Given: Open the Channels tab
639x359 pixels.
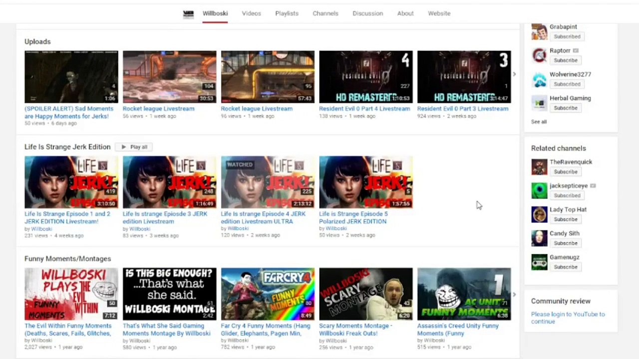Looking at the screenshot, I should tap(325, 13).
